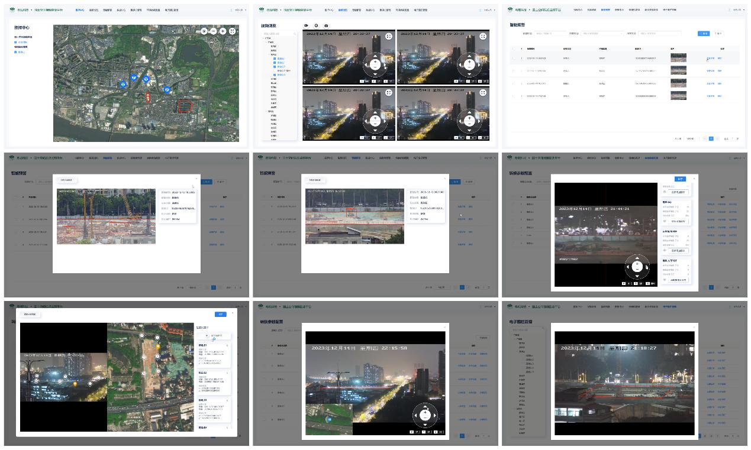The image size is (751, 450).
Task: Toggle last blue checkbox in 指挥中心 left sidebar
Action: pos(15,52)
